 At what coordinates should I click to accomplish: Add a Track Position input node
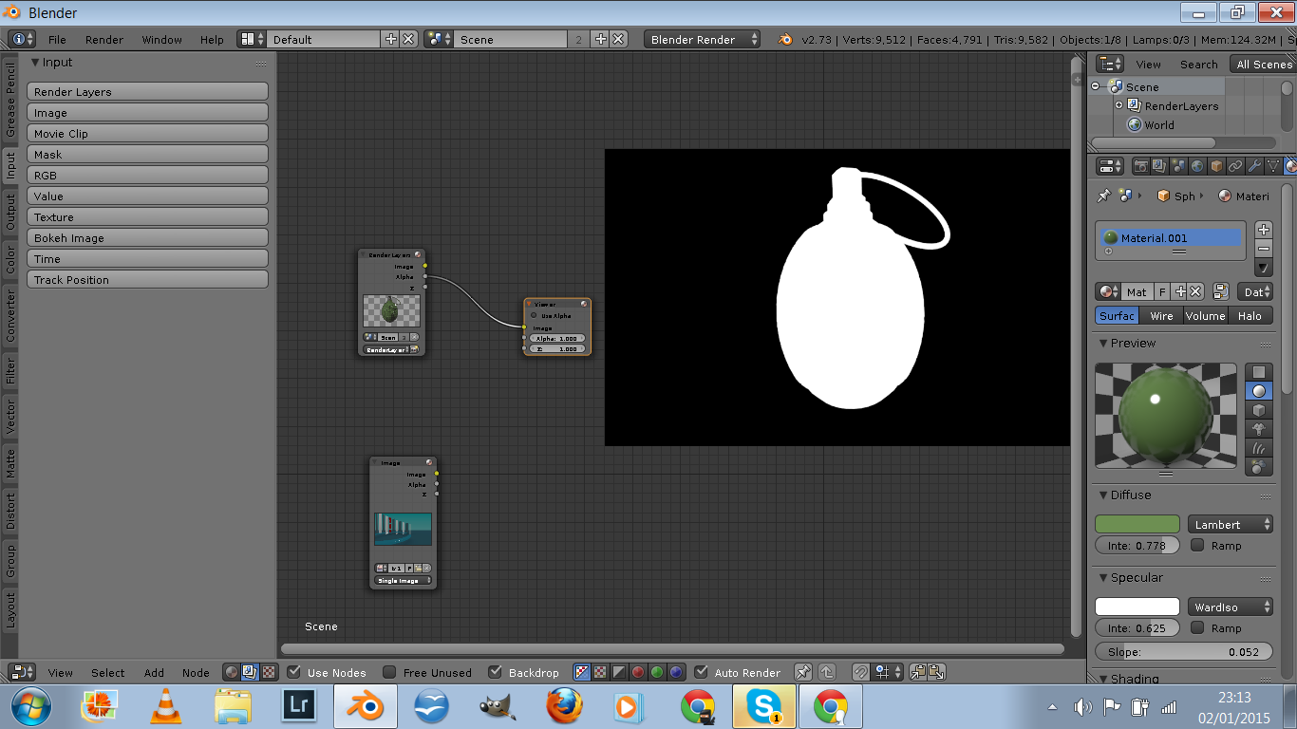pos(147,279)
